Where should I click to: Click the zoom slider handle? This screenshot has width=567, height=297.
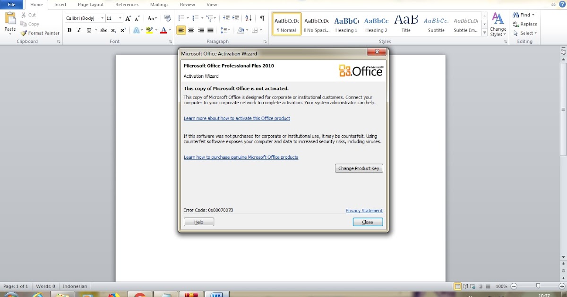(538, 286)
